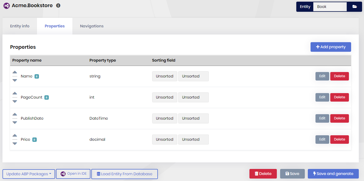Click the Property name column header
Screen dimensions: 364x181
coord(27,60)
